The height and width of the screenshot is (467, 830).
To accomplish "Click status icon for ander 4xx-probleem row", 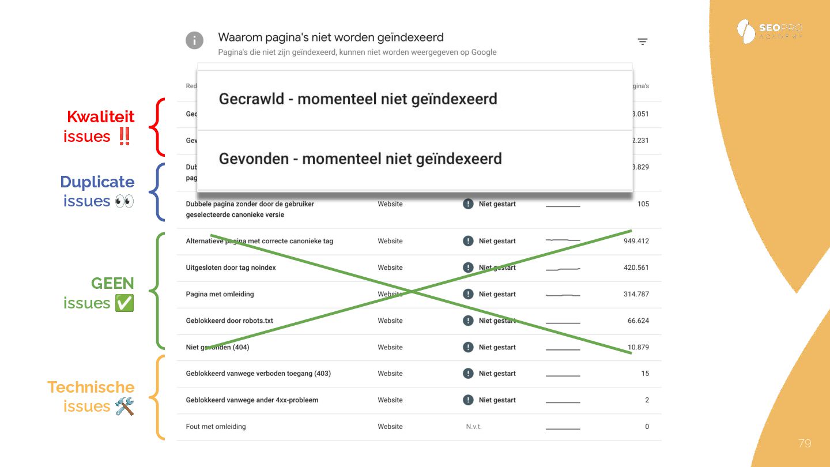I will click(468, 400).
